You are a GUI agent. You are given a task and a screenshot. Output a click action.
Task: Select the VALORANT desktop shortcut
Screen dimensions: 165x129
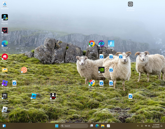click(x=5, y=30)
